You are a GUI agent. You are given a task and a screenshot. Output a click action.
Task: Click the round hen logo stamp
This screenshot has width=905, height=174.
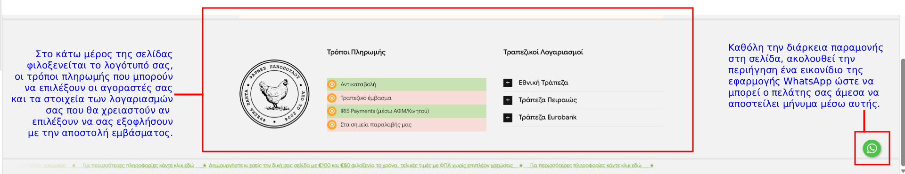pos(275,94)
